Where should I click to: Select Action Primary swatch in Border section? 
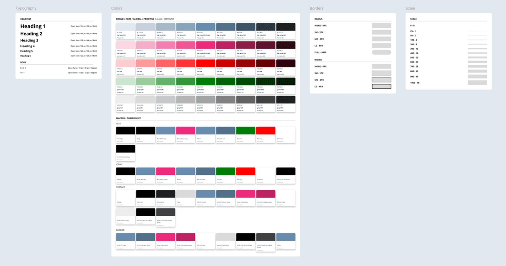coord(126,241)
